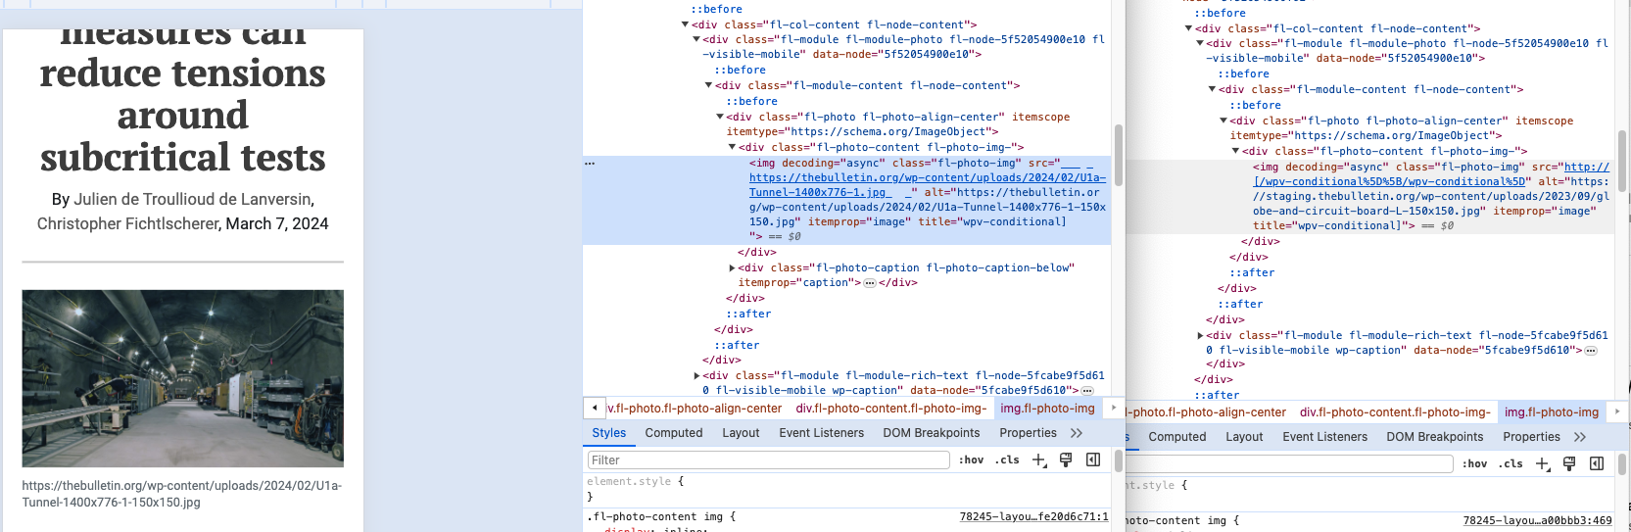Collapse fl-module-photo node in left DOM tree
The image size is (1631, 532).
[x=696, y=39]
